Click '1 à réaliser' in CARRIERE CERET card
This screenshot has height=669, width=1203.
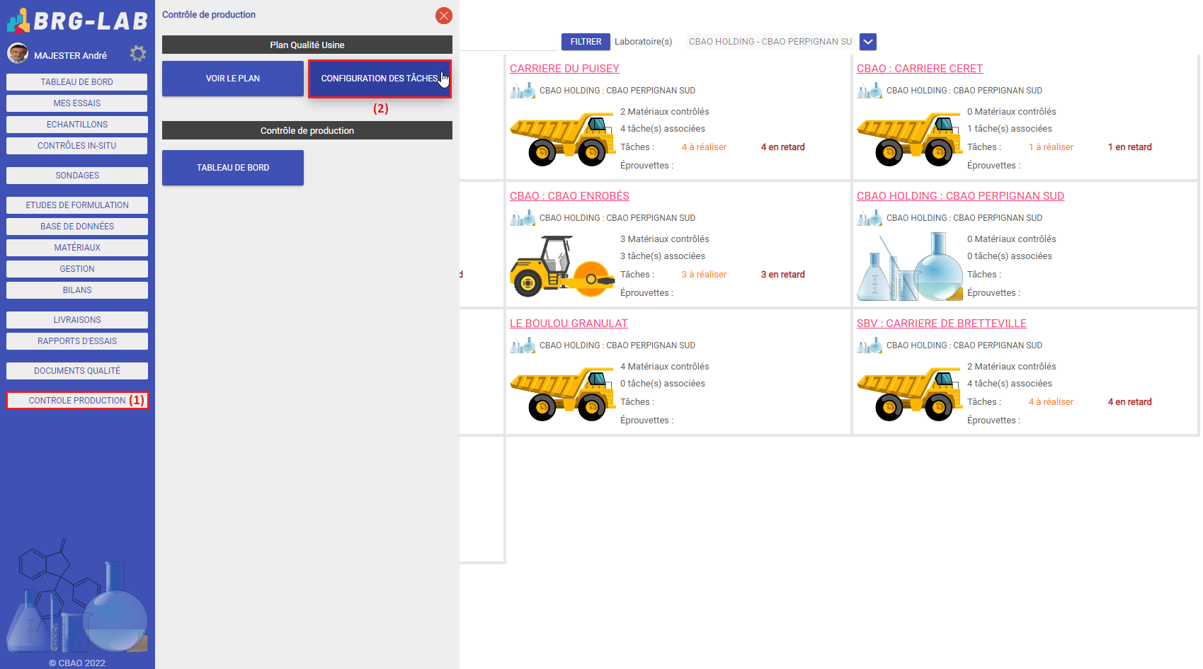pyautogui.click(x=1051, y=147)
